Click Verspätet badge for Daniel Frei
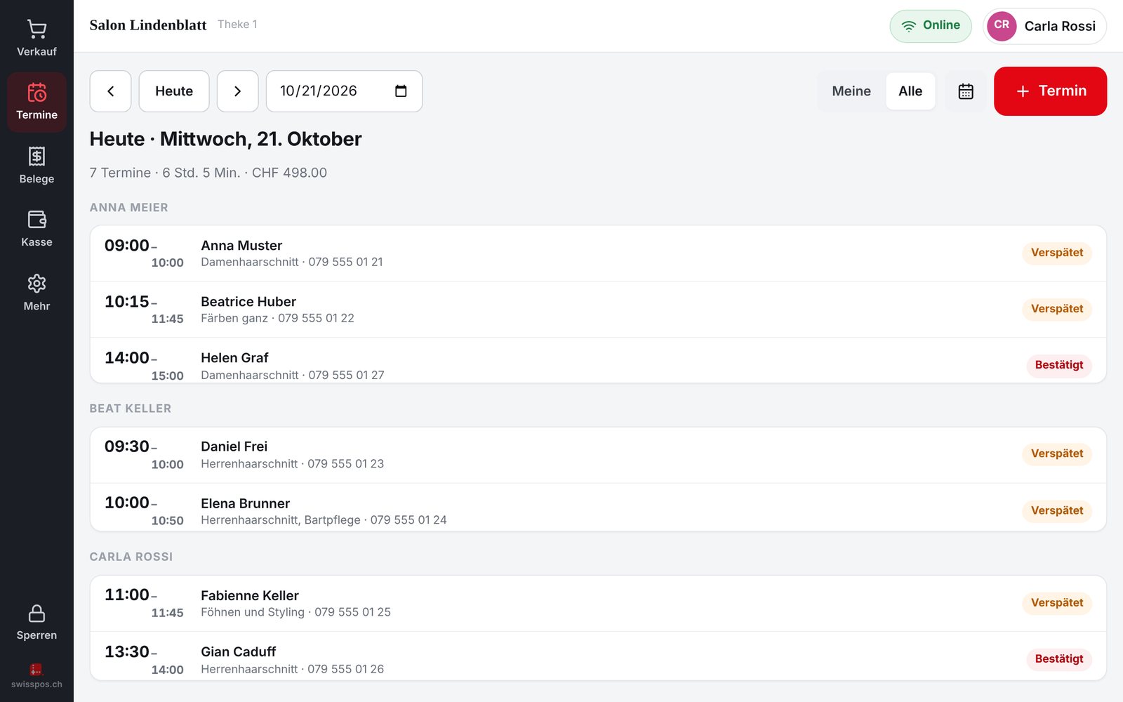The width and height of the screenshot is (1123, 702). (x=1056, y=453)
